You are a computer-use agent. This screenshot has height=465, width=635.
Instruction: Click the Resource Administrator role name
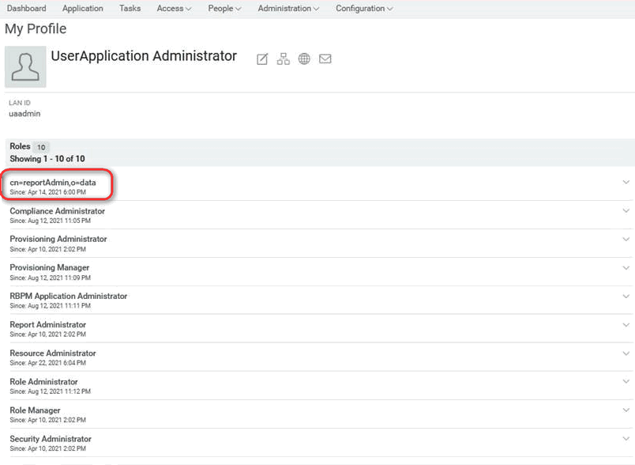pos(53,353)
